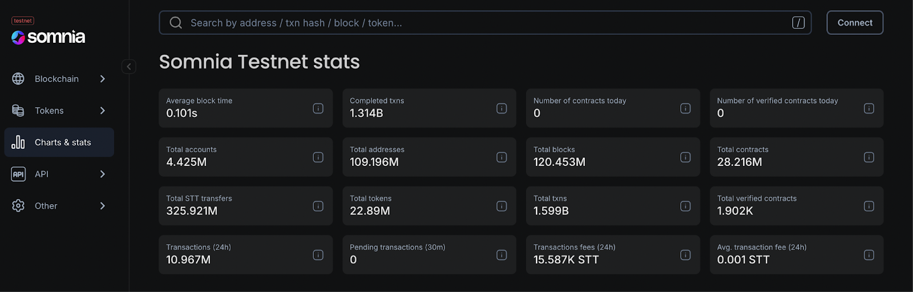Click info icon for Number of contracts today

[685, 108]
